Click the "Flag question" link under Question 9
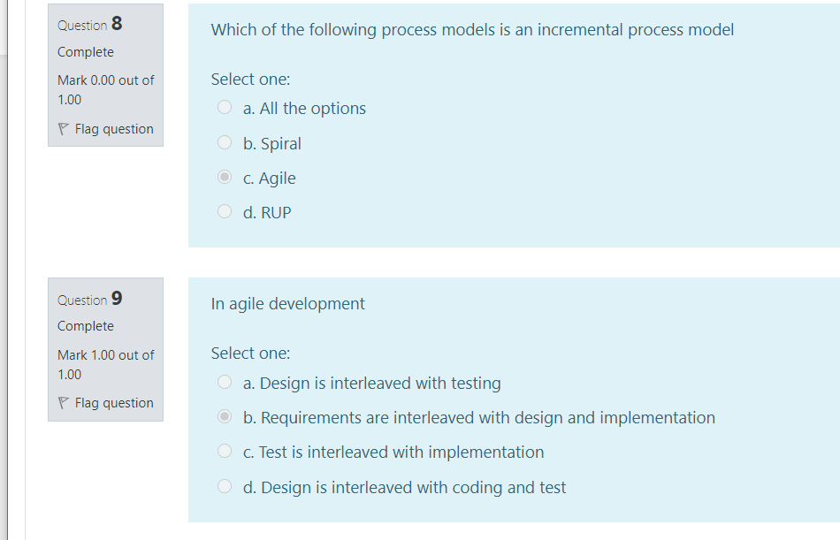Viewport: 840px width, 540px height. point(114,403)
